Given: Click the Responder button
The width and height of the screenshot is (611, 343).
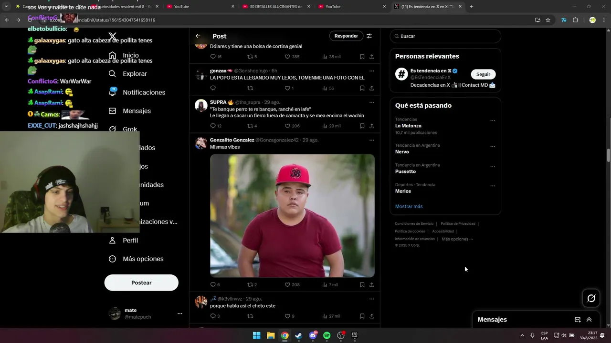Looking at the screenshot, I should click(346, 36).
